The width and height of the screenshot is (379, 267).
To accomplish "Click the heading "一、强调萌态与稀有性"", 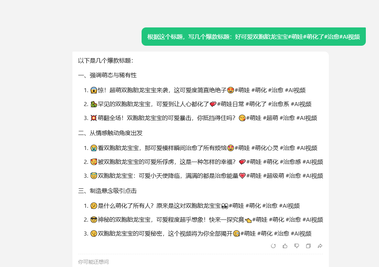I will (108, 75).
